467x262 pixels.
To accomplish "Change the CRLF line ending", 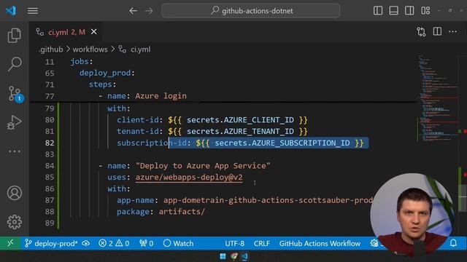I will [262, 244].
